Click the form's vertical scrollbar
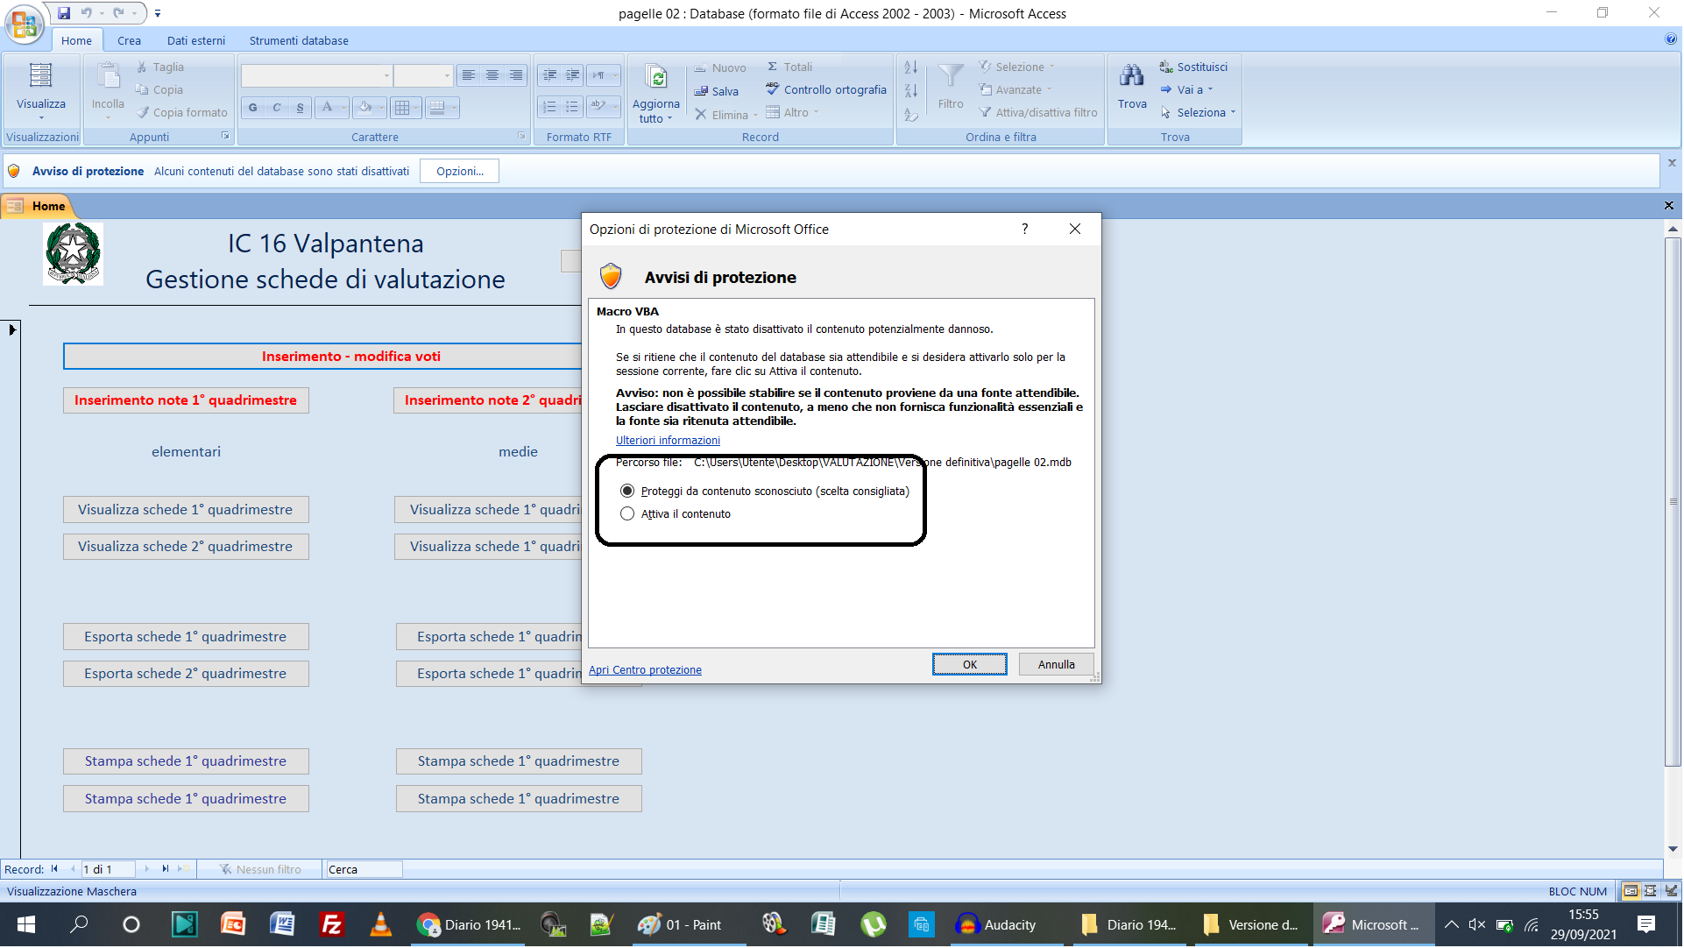The image size is (1684, 948). (x=1673, y=502)
